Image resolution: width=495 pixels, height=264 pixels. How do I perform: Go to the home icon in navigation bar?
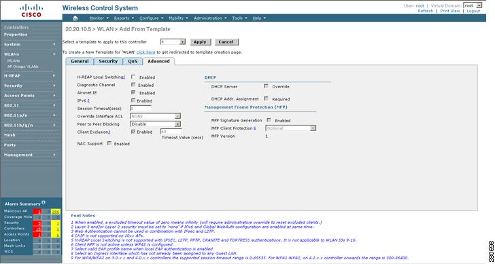[x=75, y=18]
